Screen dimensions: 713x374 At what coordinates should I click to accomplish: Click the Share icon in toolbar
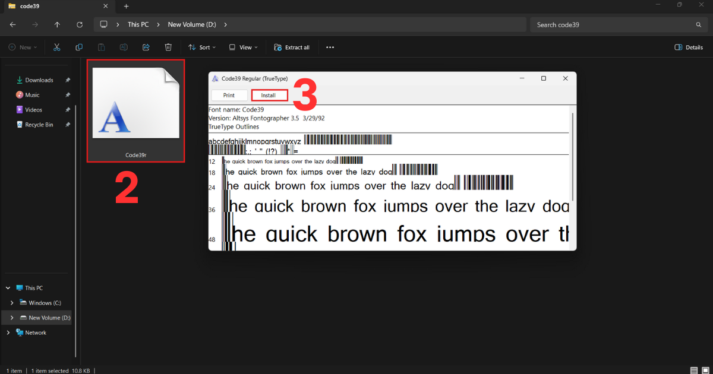tap(146, 47)
